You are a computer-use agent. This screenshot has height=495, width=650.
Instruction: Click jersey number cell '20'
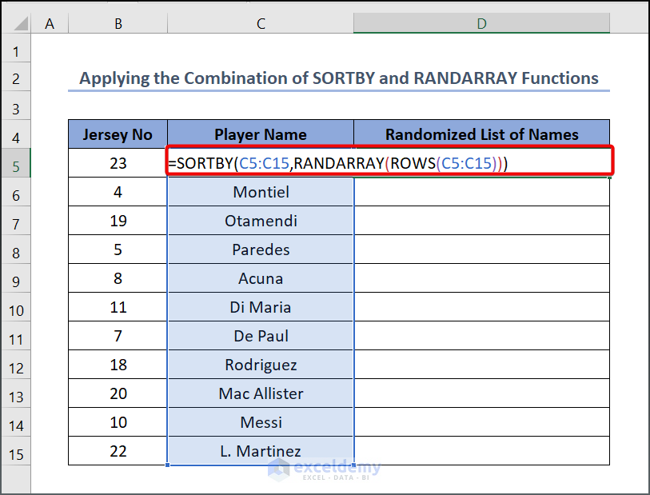click(118, 393)
